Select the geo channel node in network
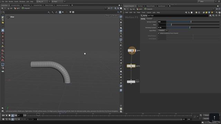221x124 pixels. [132, 51]
